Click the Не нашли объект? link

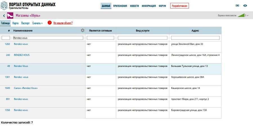coord(63,23)
